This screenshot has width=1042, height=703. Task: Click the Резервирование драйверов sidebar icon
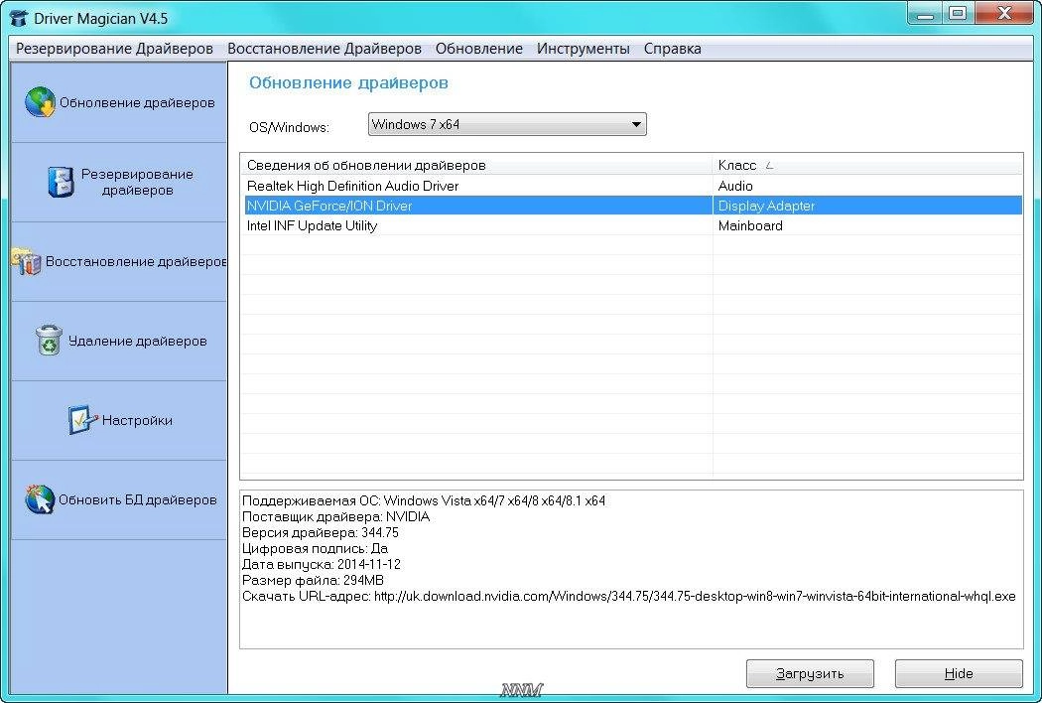61,182
